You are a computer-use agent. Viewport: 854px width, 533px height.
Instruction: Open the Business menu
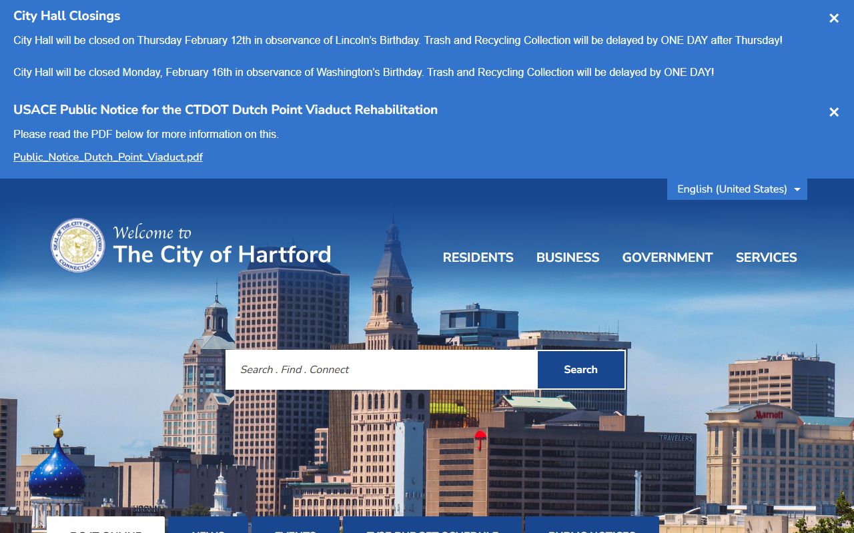click(568, 258)
